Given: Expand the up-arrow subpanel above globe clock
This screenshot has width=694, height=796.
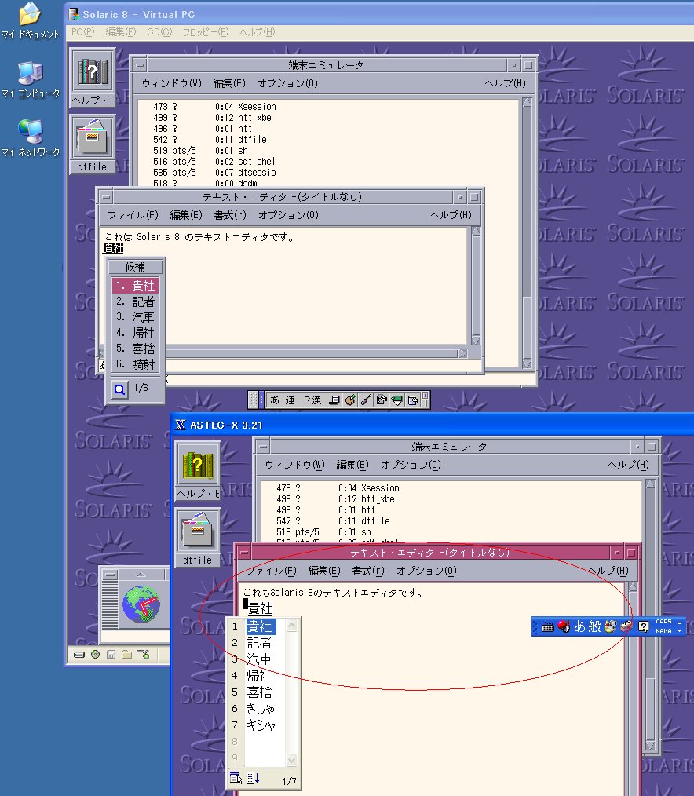Looking at the screenshot, I should [x=141, y=574].
